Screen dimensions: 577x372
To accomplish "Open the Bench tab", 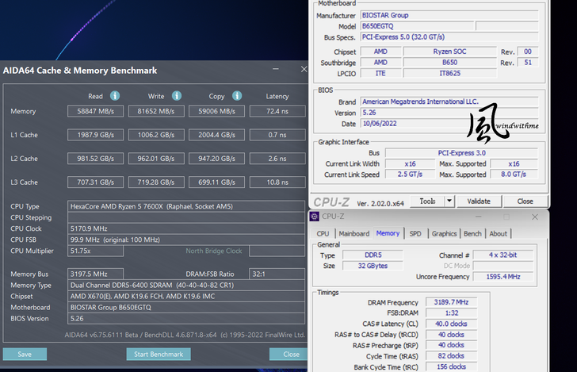I will tap(472, 234).
